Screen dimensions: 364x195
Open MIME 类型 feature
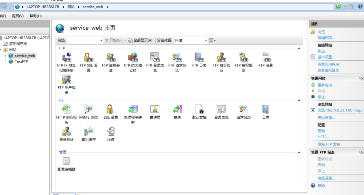[x=88, y=112]
